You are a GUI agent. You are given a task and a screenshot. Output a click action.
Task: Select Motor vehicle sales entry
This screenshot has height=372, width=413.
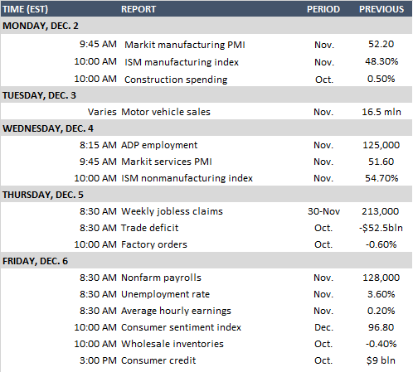[x=166, y=112]
